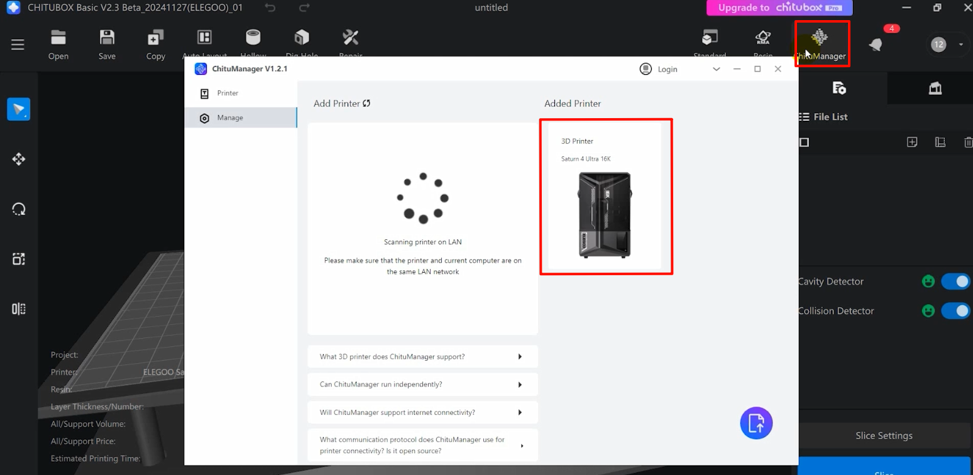Expand 'Will ChituManager support internet connectivity?'
The height and width of the screenshot is (475, 973).
[x=422, y=412]
